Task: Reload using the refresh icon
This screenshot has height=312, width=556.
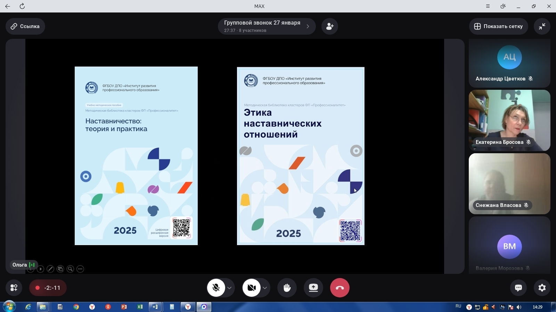Action: coord(22,6)
